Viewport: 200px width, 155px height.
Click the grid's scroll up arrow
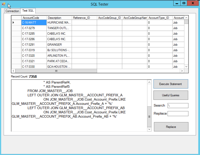tap(186, 18)
